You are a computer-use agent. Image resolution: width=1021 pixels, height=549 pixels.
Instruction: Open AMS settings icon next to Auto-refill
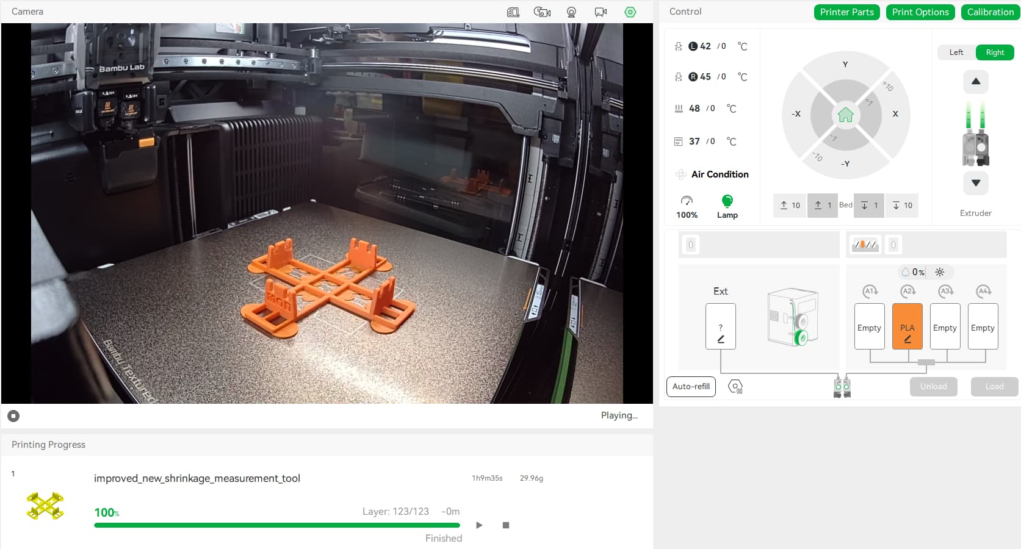735,387
